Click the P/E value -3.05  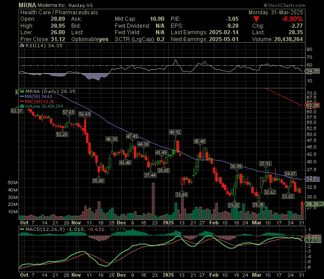(x=232, y=19)
